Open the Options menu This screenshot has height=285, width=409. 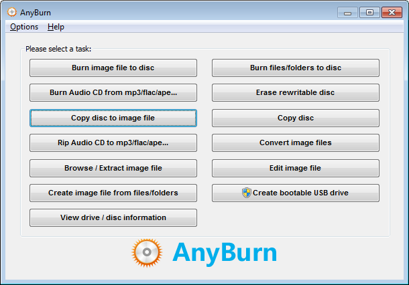coord(24,27)
